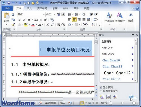Click the New document icon in quick access toolbar
Screen dimensions: 141x107
[x=28, y=3]
